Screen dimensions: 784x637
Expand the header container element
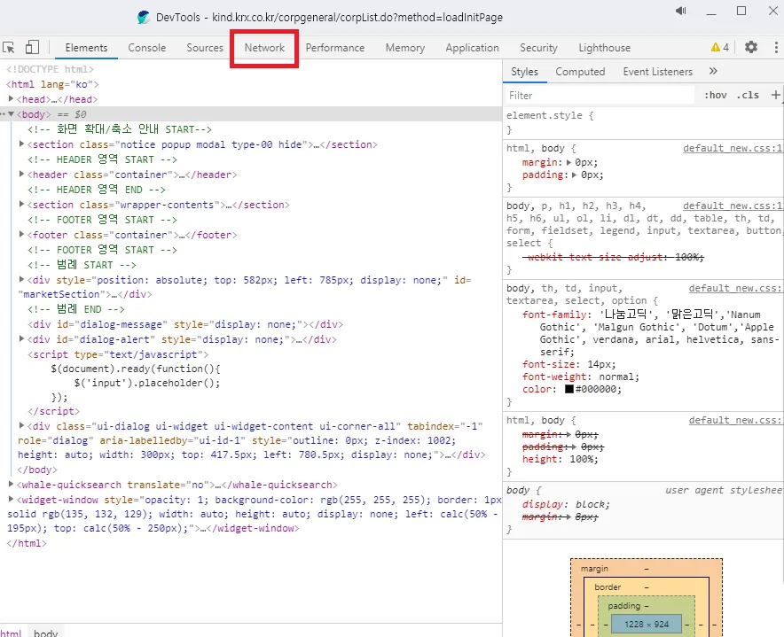click(x=21, y=174)
